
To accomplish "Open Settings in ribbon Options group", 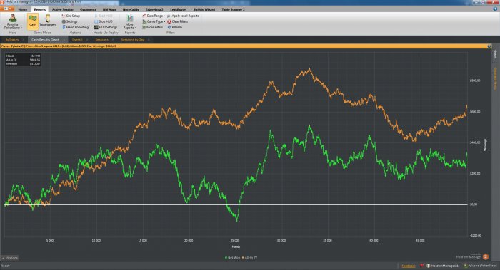I will pyautogui.click(x=69, y=21).
